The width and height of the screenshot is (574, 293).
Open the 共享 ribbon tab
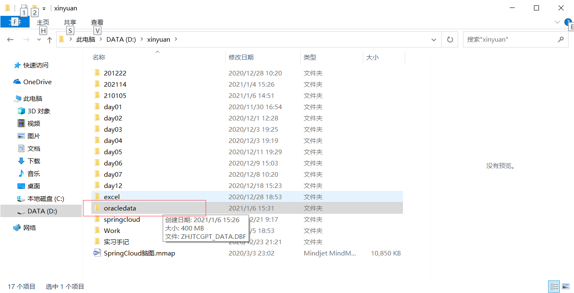[x=70, y=22]
